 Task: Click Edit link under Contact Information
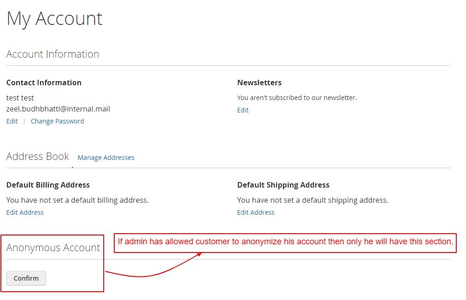click(x=12, y=121)
